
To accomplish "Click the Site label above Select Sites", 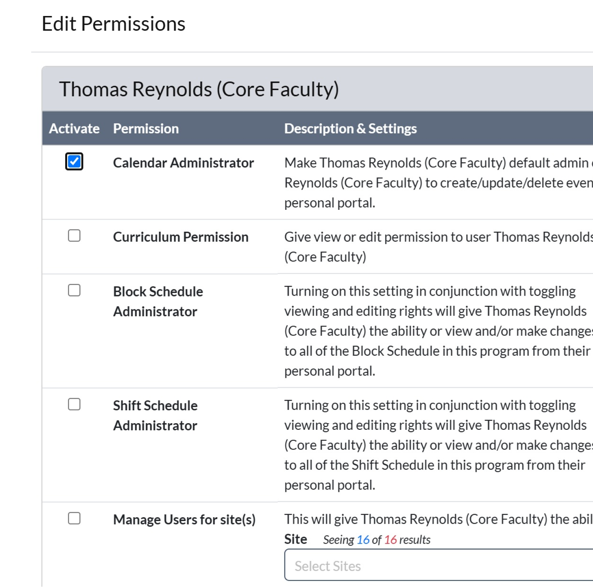I will tap(295, 539).
